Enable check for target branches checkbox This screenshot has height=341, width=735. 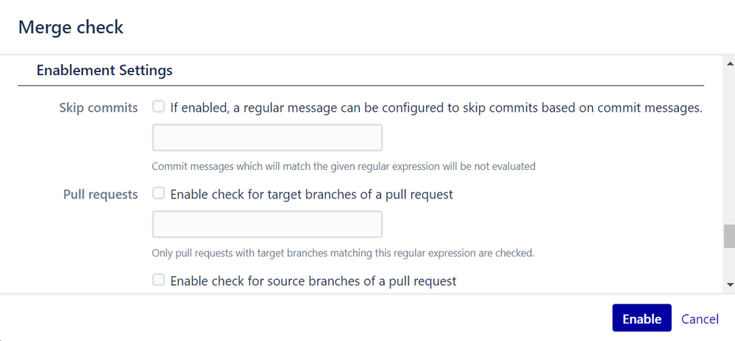(159, 193)
